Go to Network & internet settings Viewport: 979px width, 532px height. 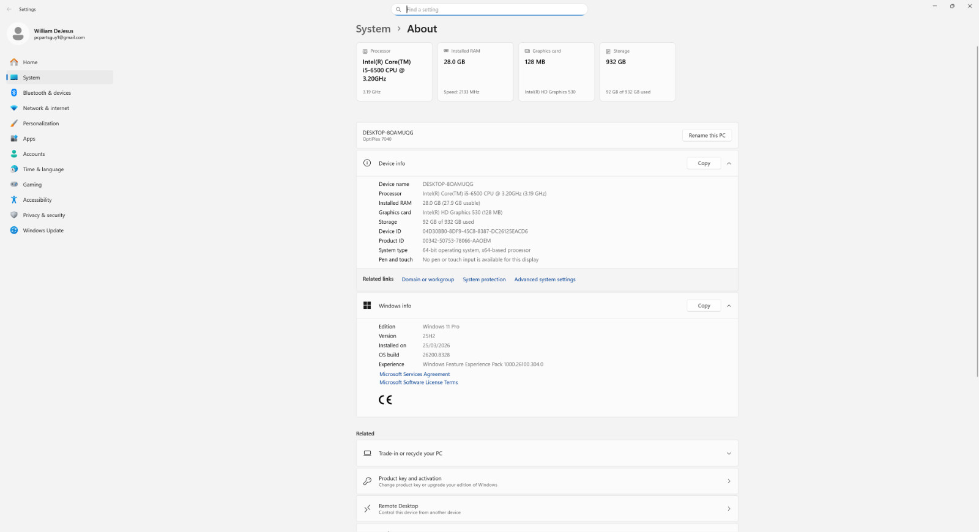pyautogui.click(x=60, y=108)
